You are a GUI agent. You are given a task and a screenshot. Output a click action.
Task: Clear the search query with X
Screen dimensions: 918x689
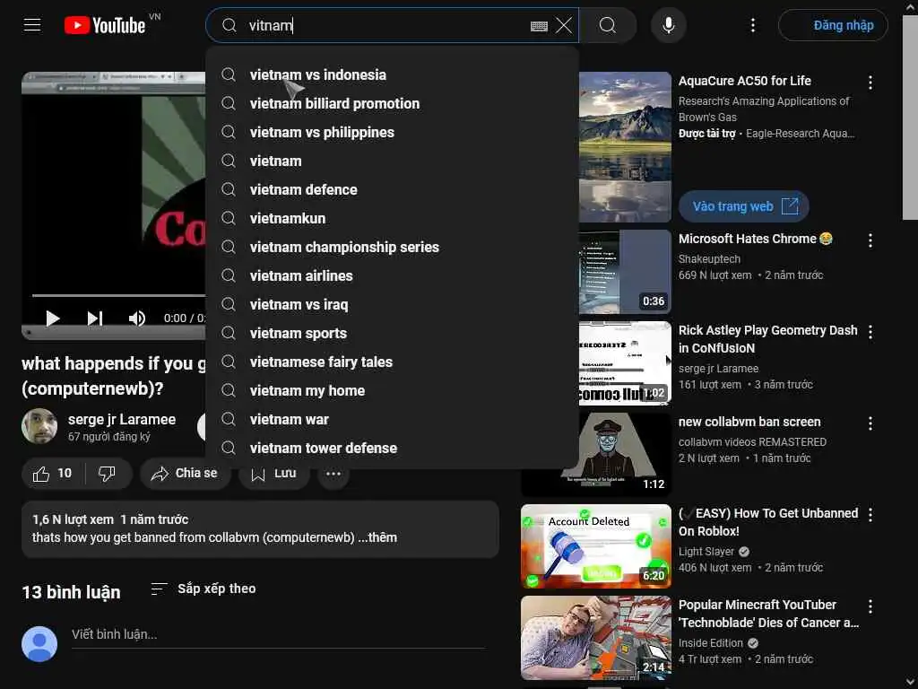pyautogui.click(x=564, y=25)
